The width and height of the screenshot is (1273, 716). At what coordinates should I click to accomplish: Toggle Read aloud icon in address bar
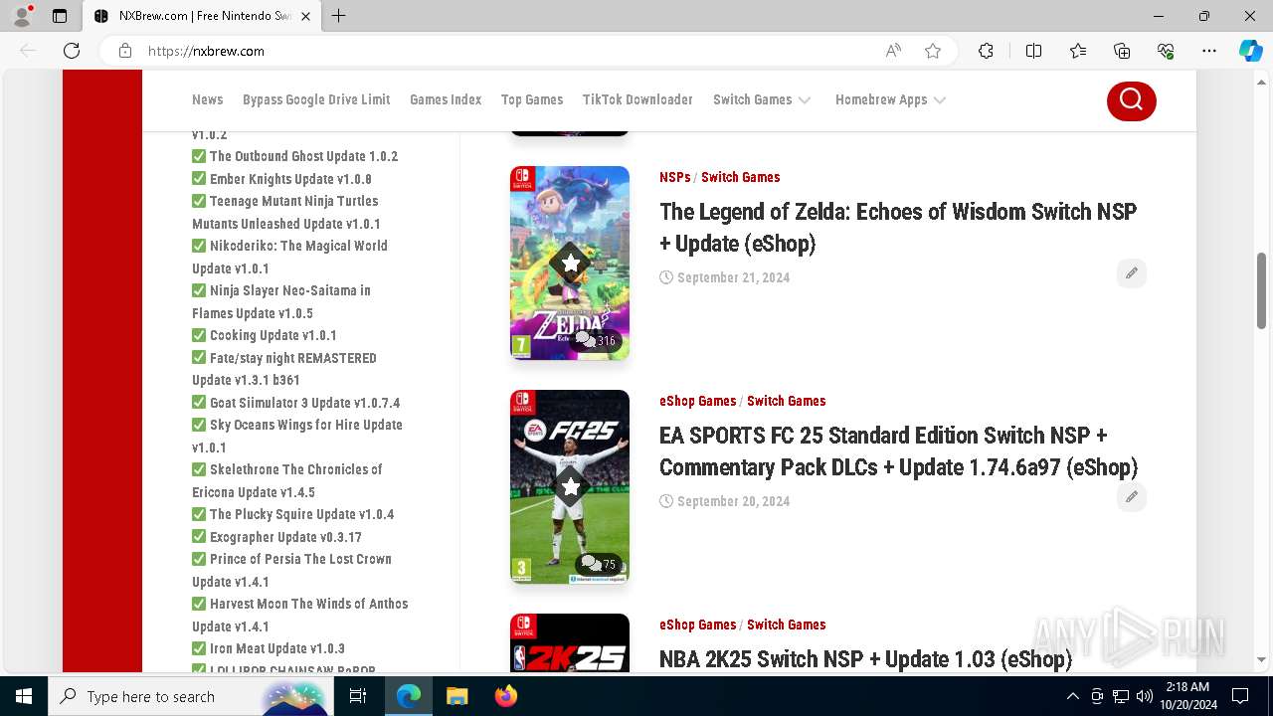[x=893, y=51]
